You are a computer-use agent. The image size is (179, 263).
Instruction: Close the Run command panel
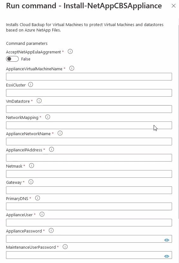pos(174,6)
